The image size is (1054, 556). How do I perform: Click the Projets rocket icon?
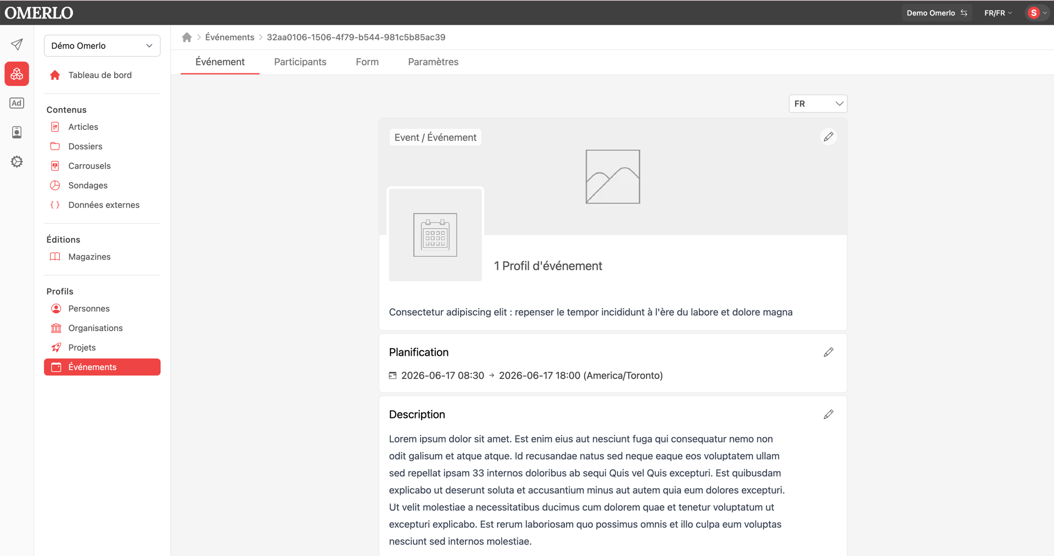tap(56, 348)
